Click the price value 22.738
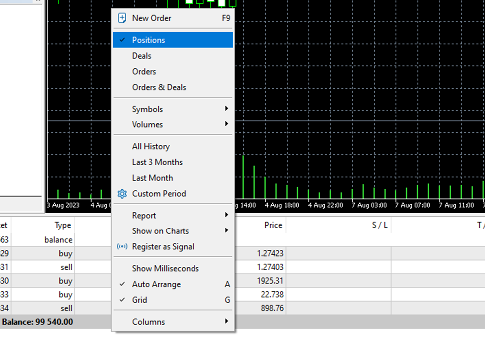The height and width of the screenshot is (343, 485). [272, 294]
